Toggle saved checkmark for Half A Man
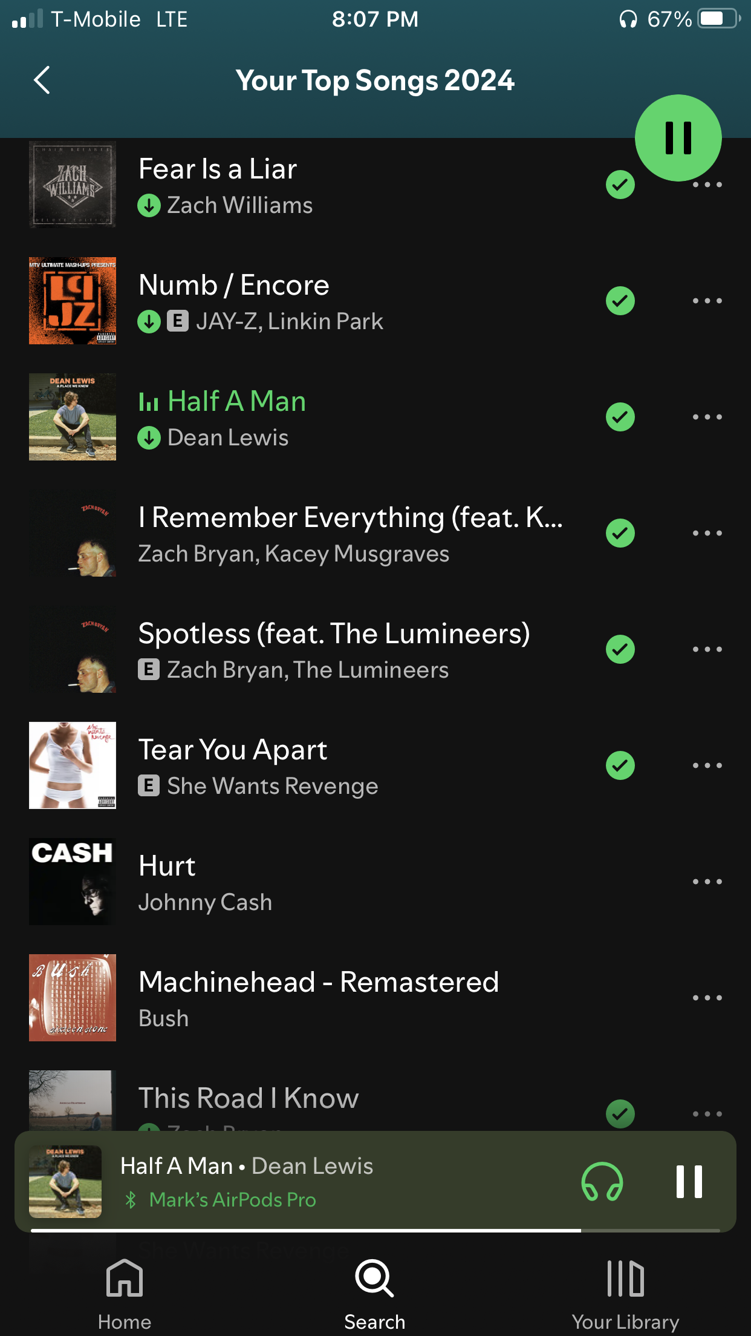Viewport: 751px width, 1336px height. click(x=620, y=417)
